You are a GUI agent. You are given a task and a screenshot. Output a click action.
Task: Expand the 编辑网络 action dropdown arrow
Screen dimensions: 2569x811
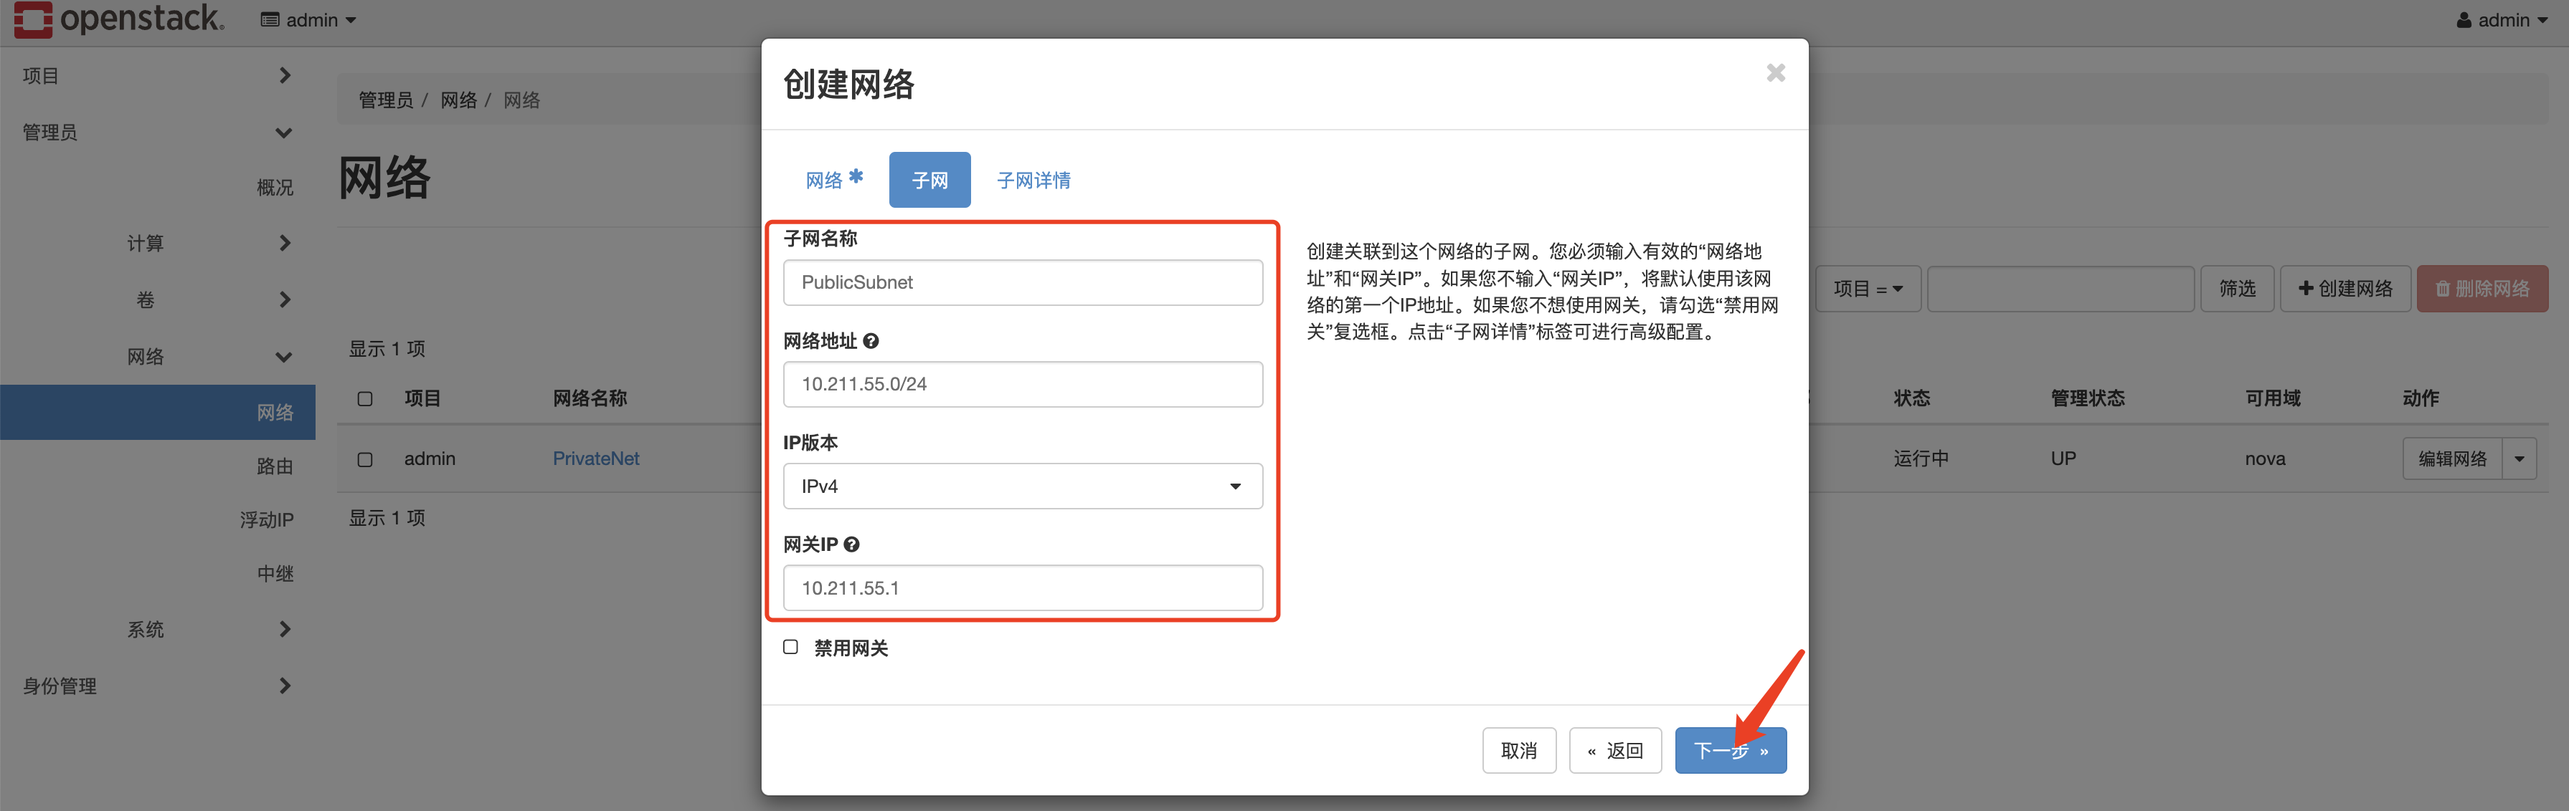coord(2520,459)
